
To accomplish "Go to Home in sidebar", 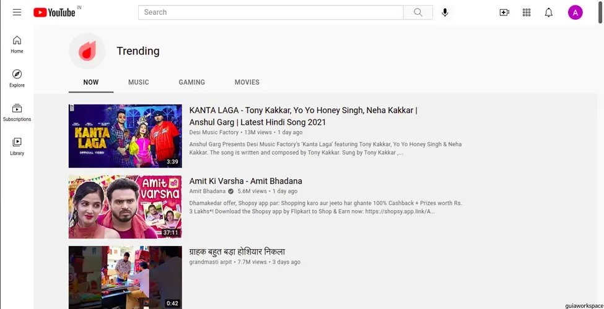I will pos(17,44).
